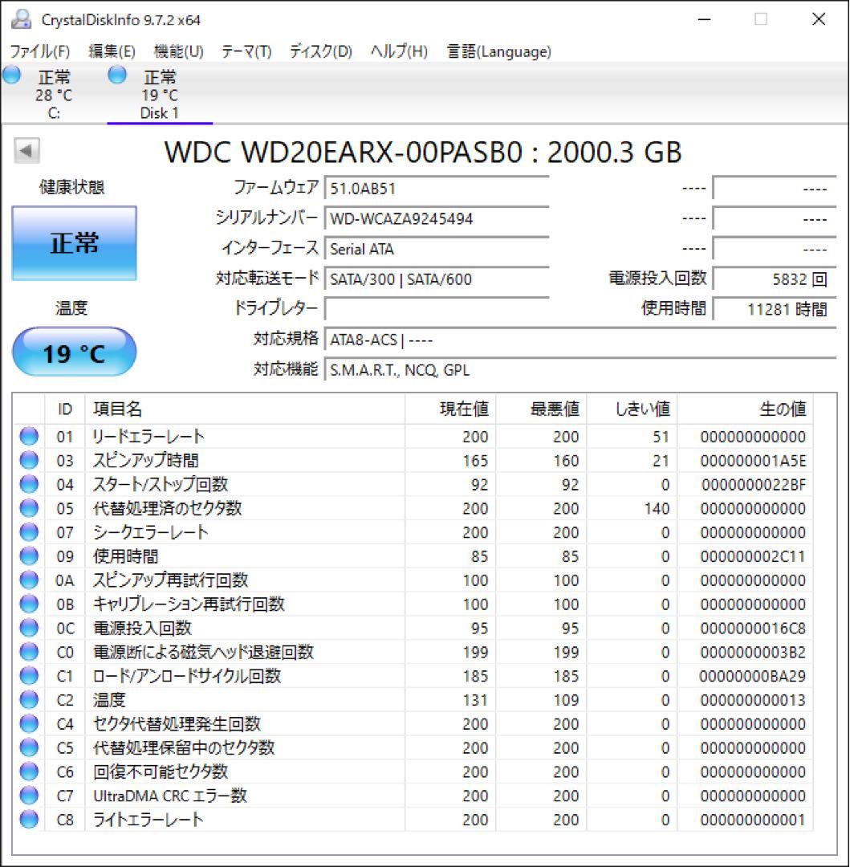Click the status dot next to スピンアップ時間
The image size is (850, 867).
pyautogui.click(x=29, y=460)
